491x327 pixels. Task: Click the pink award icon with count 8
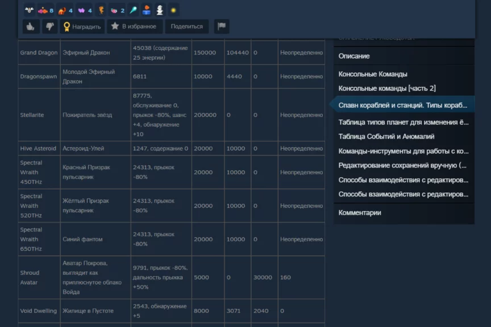pos(45,10)
